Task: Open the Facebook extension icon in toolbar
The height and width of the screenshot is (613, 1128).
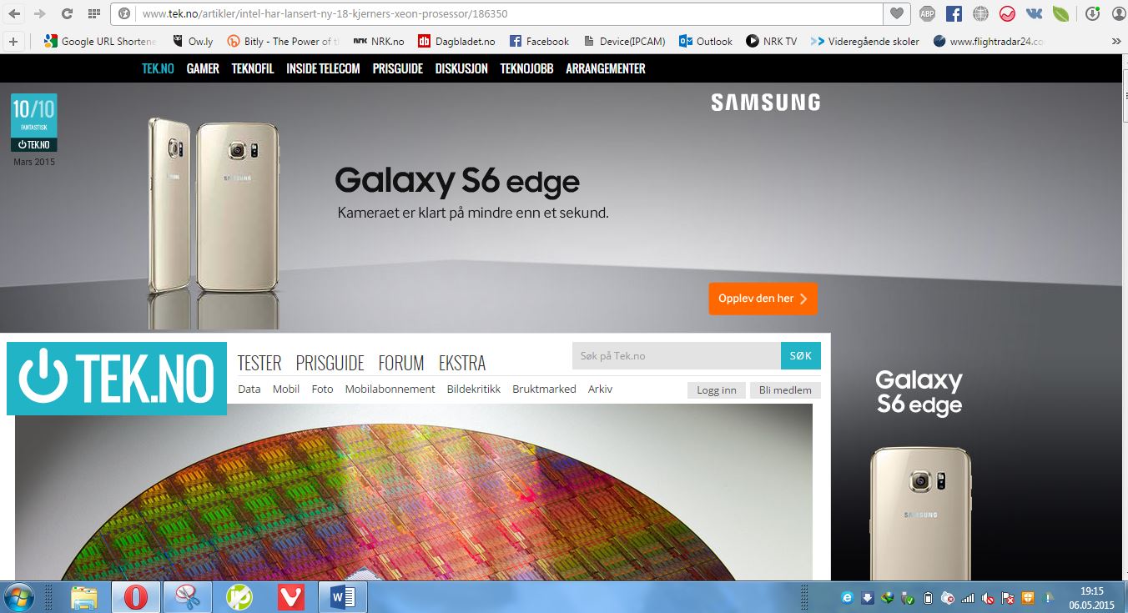Action: click(x=954, y=13)
